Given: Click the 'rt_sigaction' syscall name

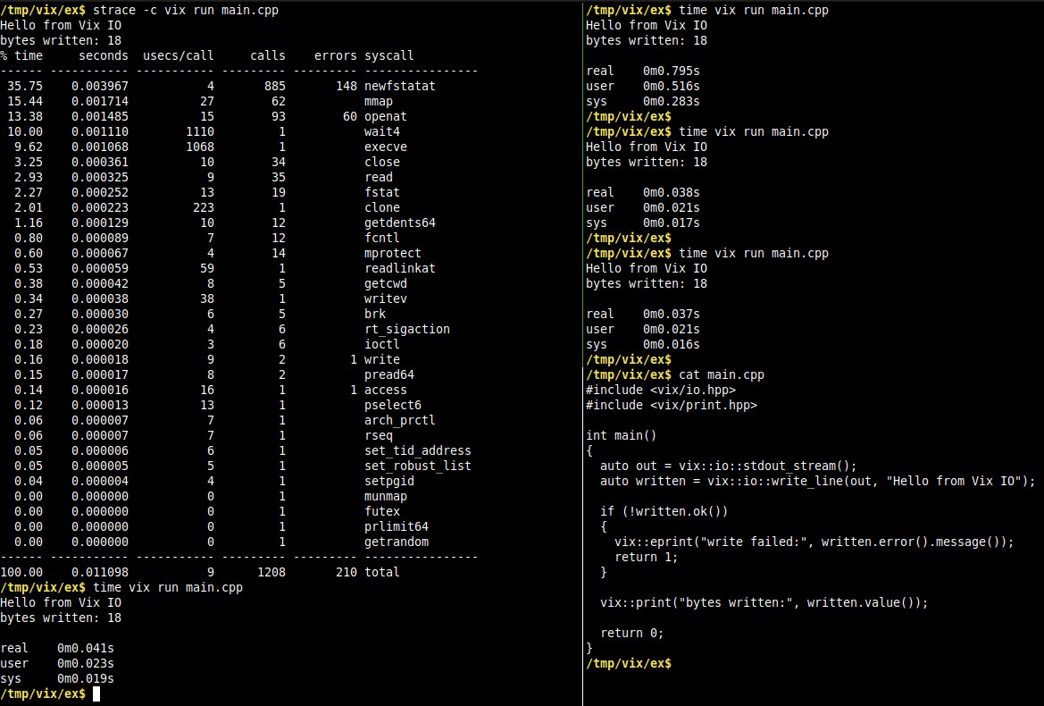Looking at the screenshot, I should [407, 329].
